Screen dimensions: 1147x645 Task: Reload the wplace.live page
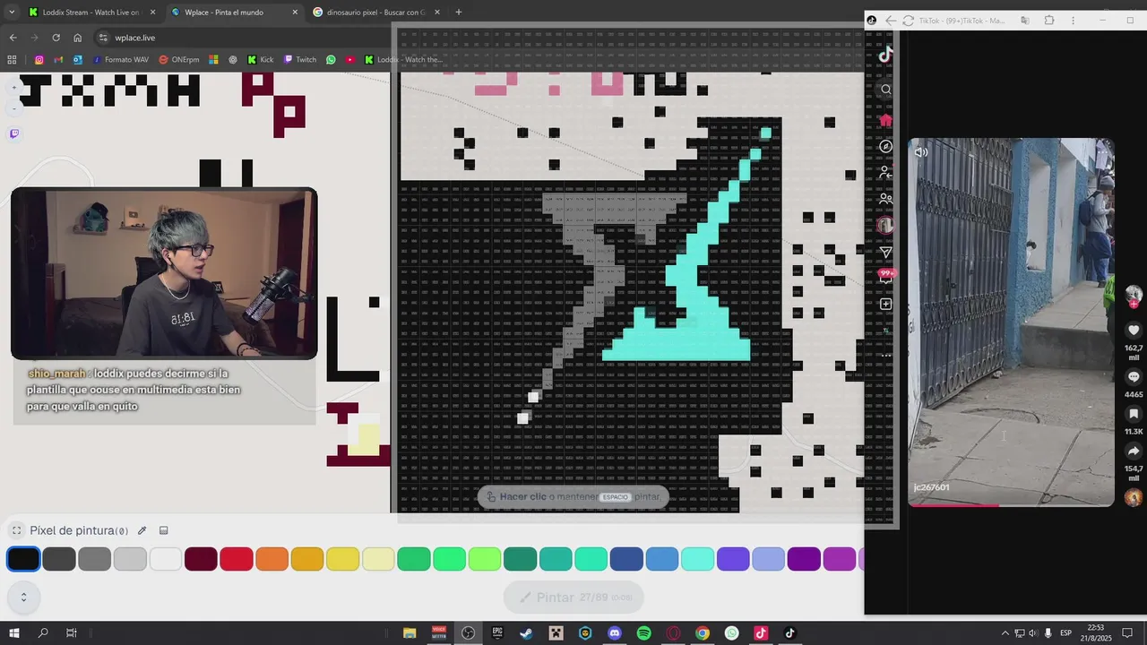tap(56, 38)
